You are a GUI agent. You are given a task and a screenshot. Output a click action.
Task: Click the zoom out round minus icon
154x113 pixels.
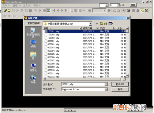[89, 10]
